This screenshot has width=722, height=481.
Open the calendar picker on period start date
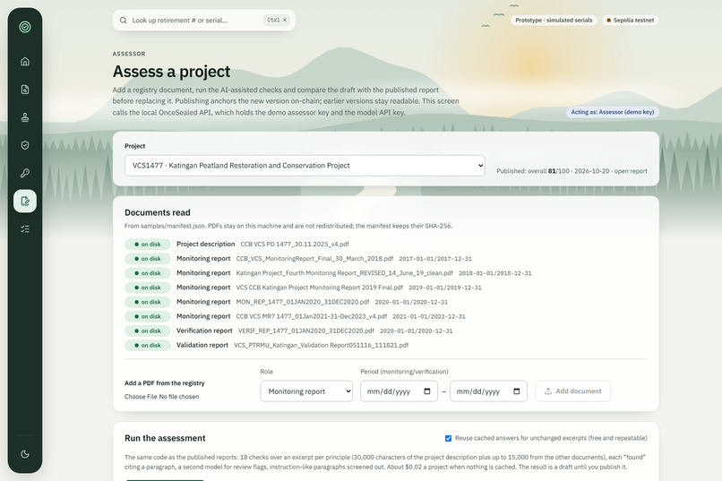click(x=427, y=391)
